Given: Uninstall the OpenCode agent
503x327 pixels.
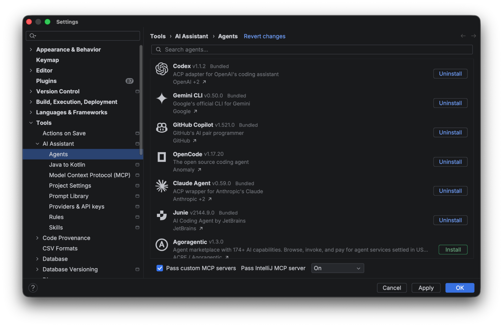Looking at the screenshot, I should pos(450,162).
